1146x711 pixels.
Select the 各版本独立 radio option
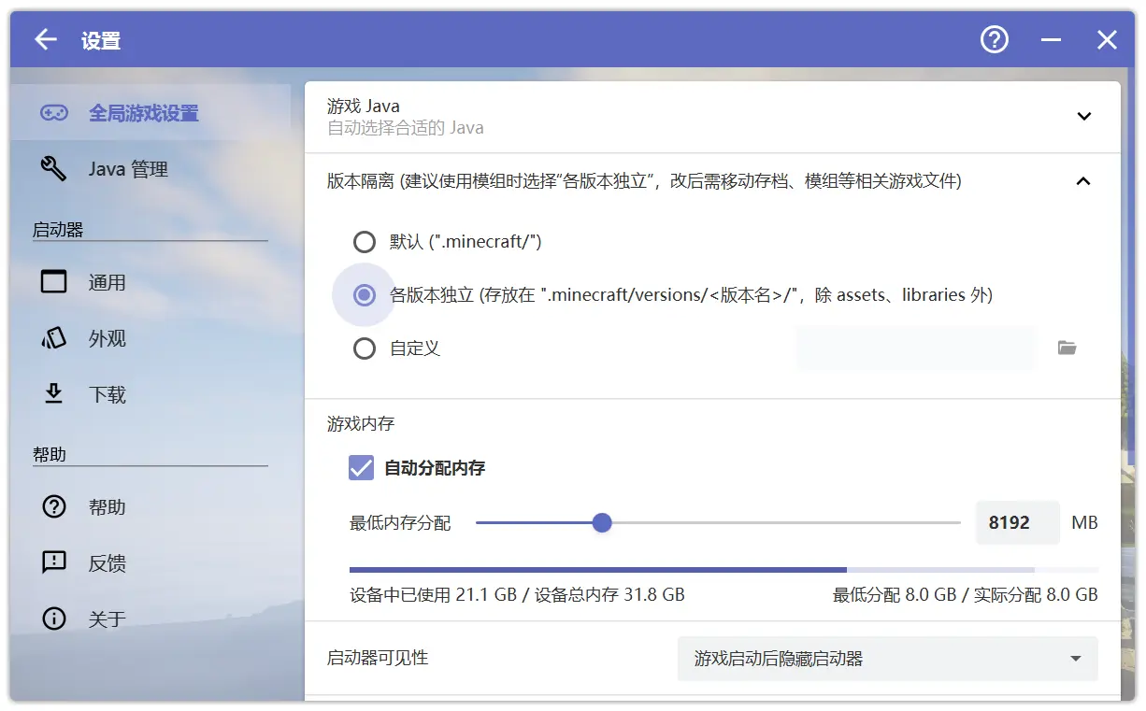(365, 295)
